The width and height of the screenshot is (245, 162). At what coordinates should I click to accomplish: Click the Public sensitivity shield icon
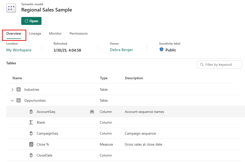pyautogui.click(x=161, y=50)
